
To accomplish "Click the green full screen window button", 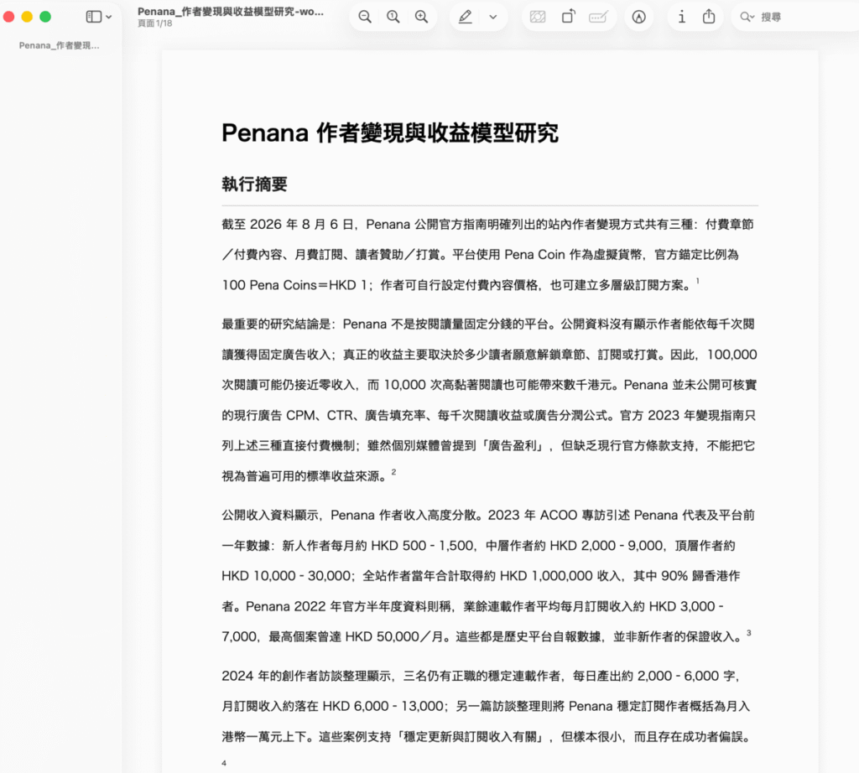I will tap(45, 17).
